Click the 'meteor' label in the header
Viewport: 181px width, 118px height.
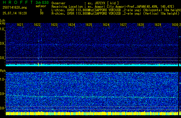(x=41, y=6)
